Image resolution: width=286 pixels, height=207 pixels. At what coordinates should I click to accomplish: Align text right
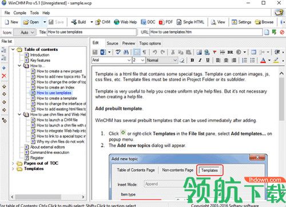tap(234, 60)
